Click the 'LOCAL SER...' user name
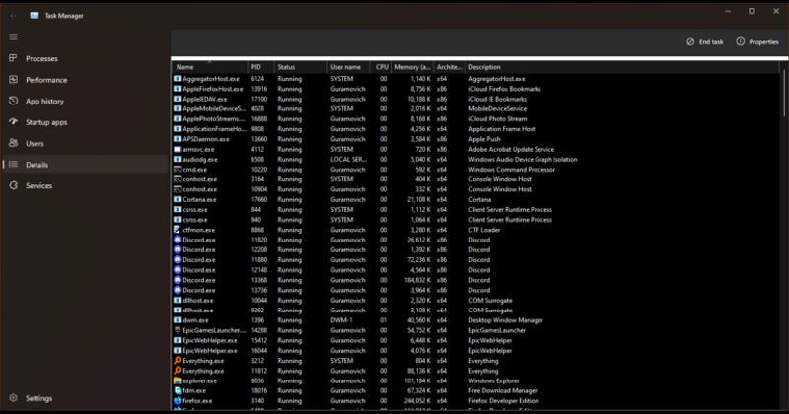This screenshot has width=789, height=414. (349, 159)
